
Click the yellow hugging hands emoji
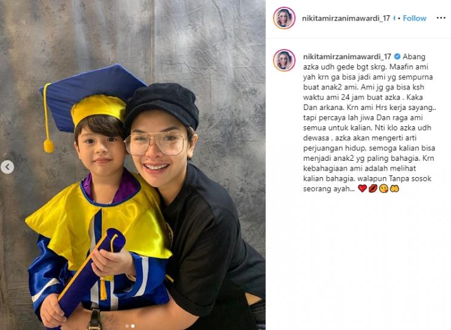pyautogui.click(x=394, y=189)
